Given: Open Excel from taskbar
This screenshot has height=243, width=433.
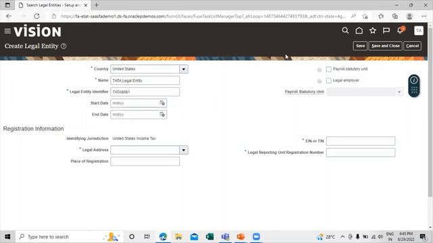Looking at the screenshot, I should coord(210,237).
